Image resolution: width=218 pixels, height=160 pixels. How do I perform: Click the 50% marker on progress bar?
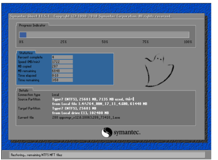[x=105, y=42]
